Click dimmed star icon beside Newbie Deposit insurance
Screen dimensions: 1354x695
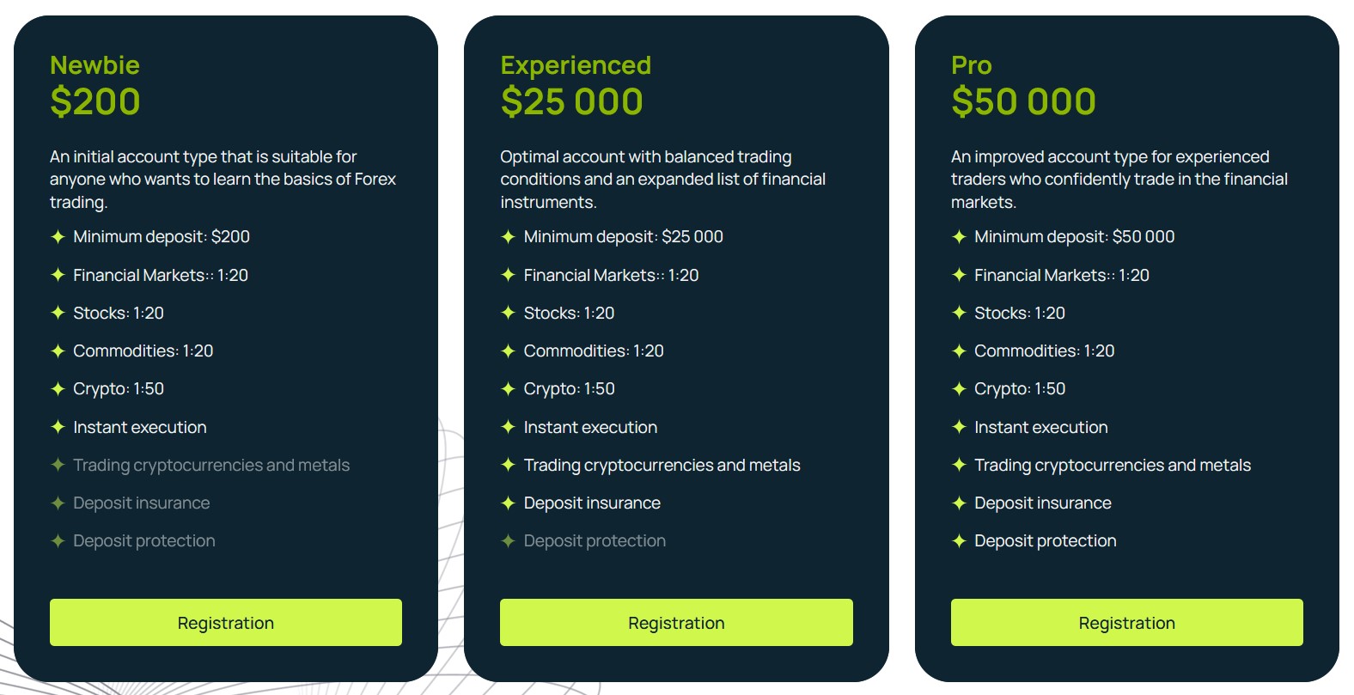pos(58,503)
